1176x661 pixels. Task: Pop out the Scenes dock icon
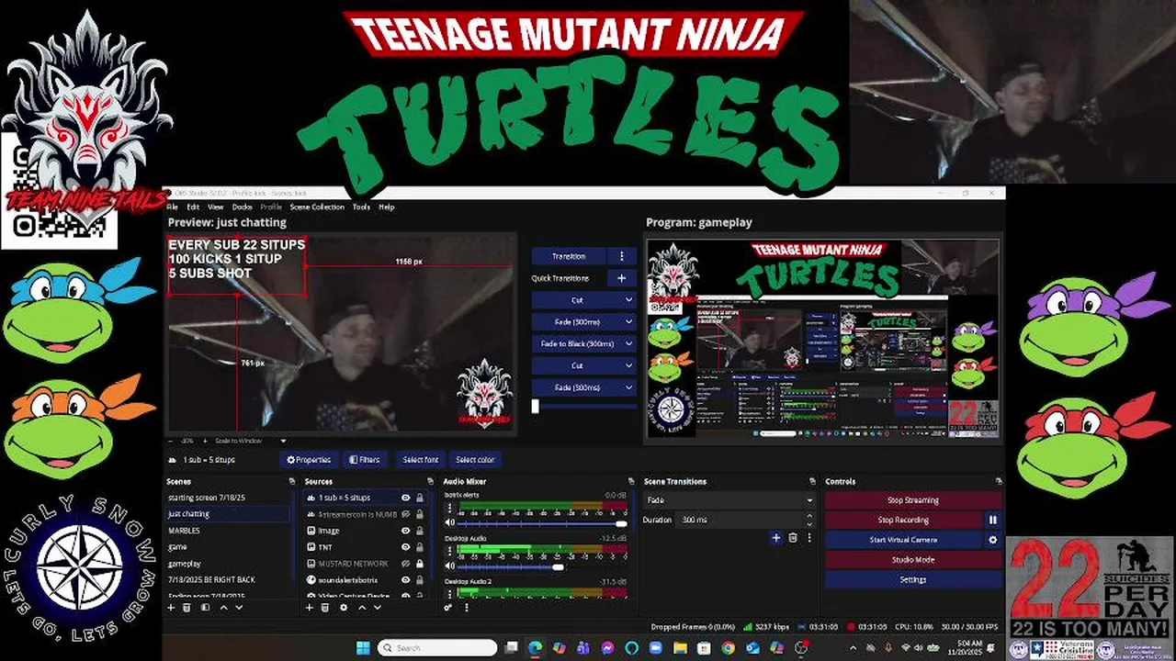point(292,481)
